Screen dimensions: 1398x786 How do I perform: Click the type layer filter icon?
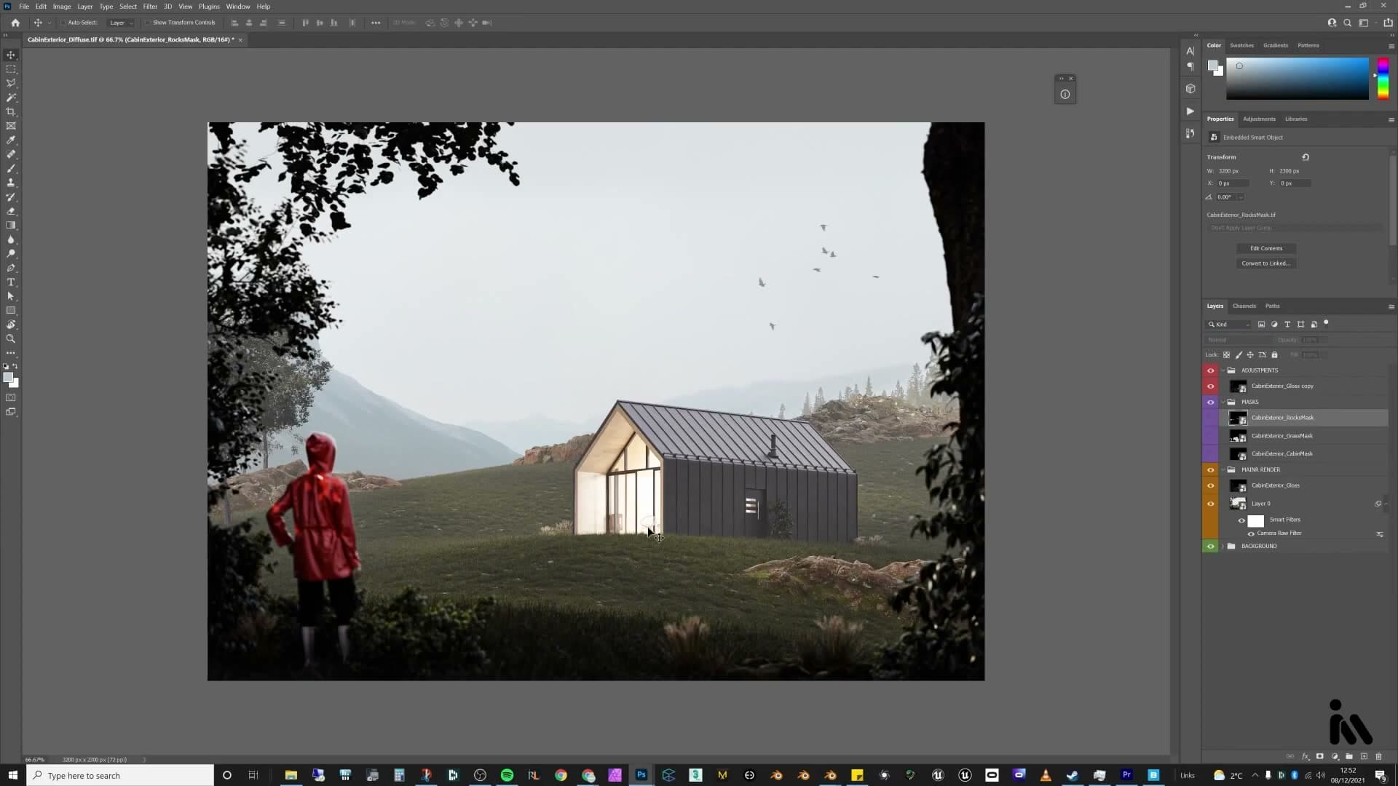[1287, 325]
